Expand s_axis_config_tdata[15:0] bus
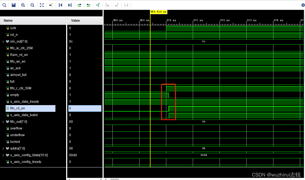This screenshot has height=180, width=305. 3,155
